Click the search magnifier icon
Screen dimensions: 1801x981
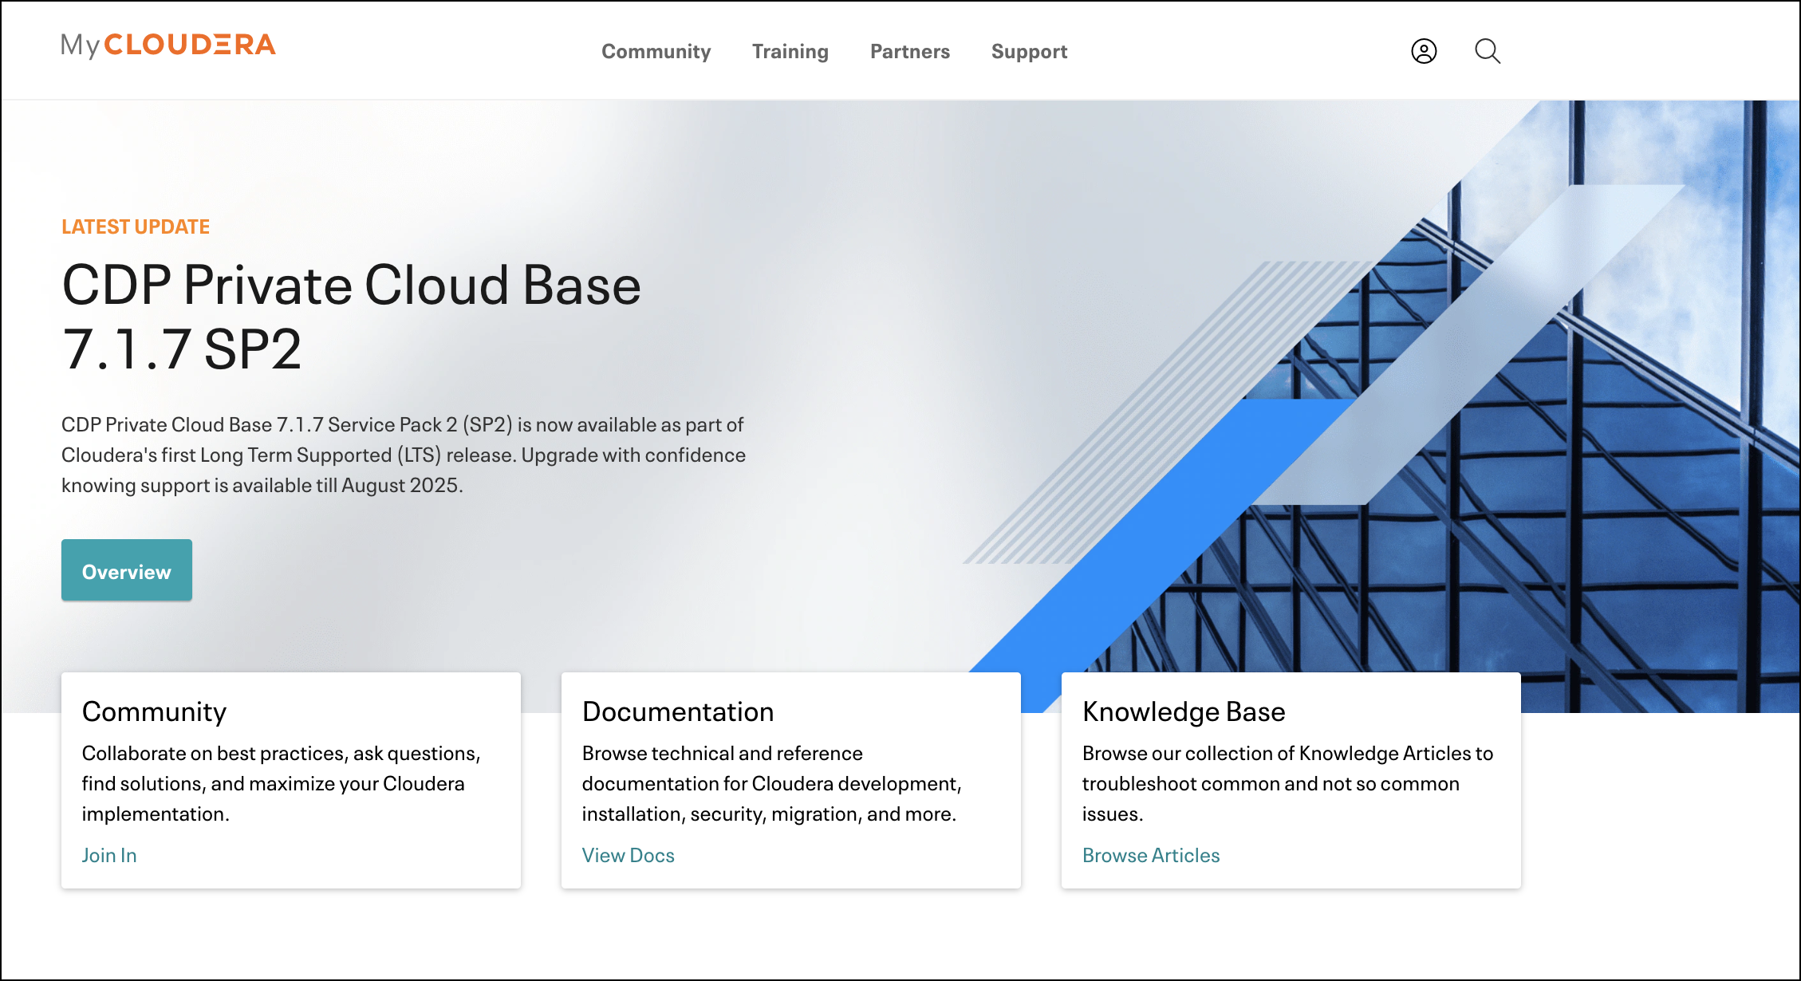click(x=1487, y=51)
